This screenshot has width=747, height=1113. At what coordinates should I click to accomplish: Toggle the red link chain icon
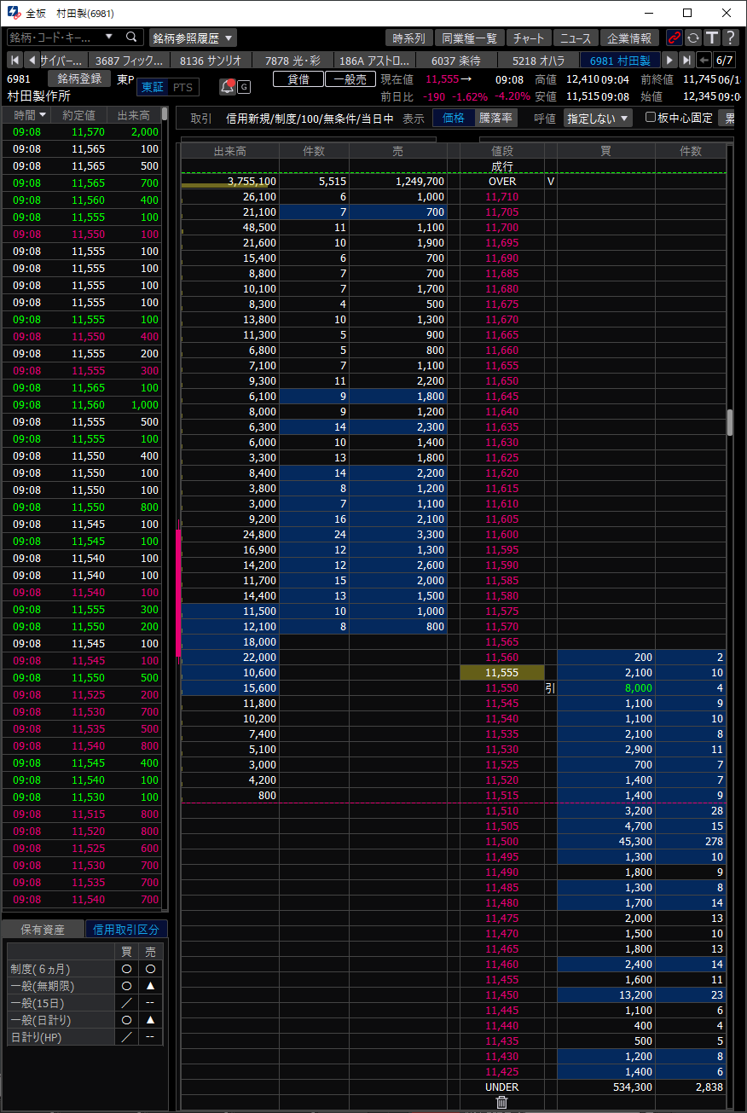[x=675, y=38]
